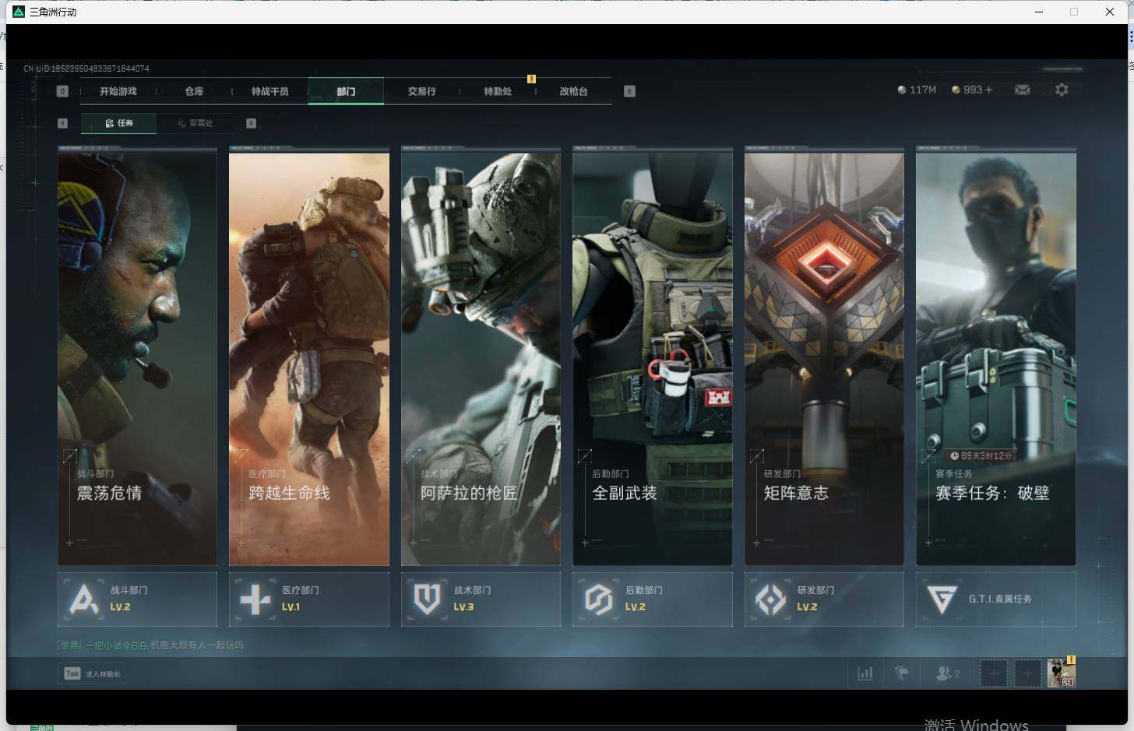Click the 战术部门 Lv.3 button
The image size is (1134, 731).
(481, 599)
